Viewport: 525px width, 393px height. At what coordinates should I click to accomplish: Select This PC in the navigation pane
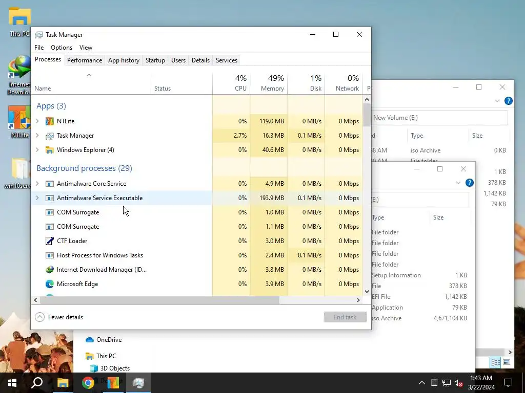pyautogui.click(x=101, y=356)
